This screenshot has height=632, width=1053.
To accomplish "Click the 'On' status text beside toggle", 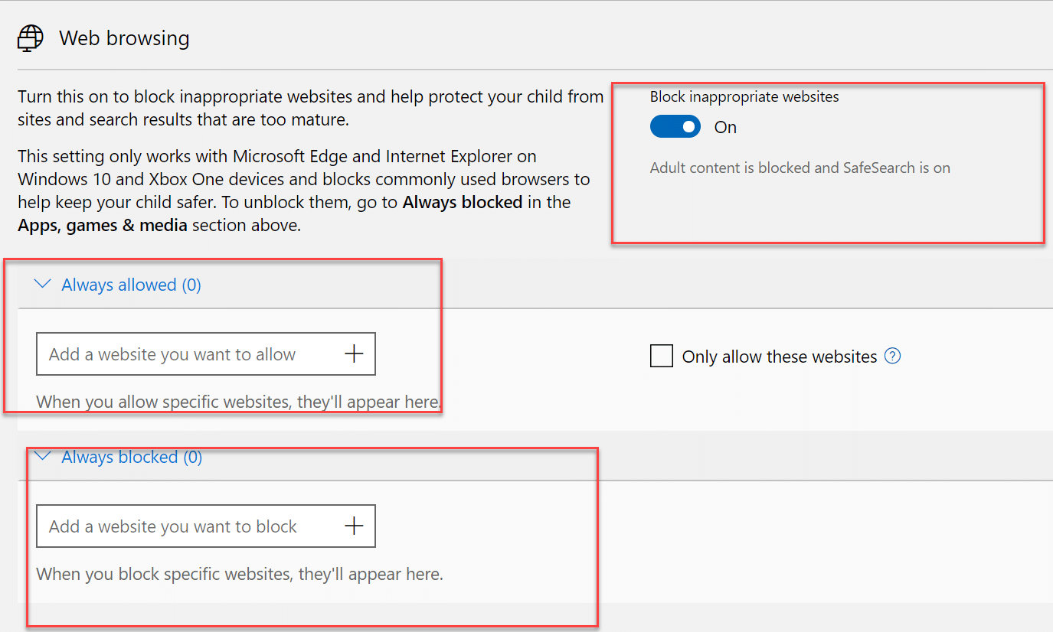I will pyautogui.click(x=725, y=128).
